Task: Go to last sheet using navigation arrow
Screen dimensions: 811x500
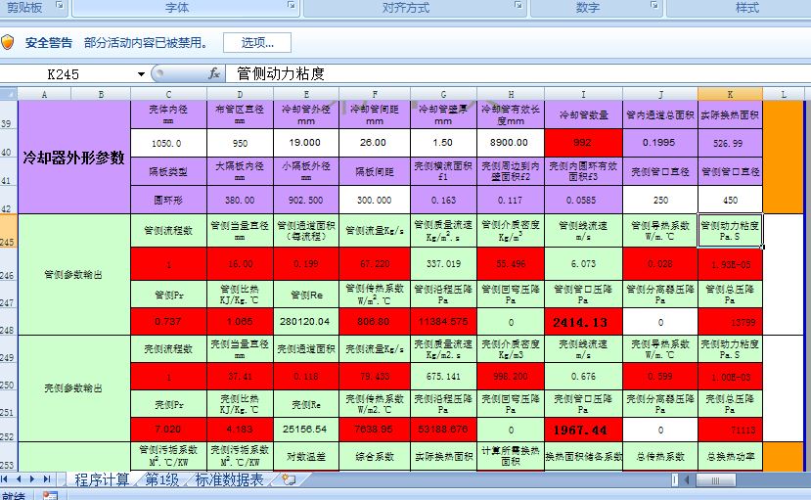Action: tap(47, 479)
